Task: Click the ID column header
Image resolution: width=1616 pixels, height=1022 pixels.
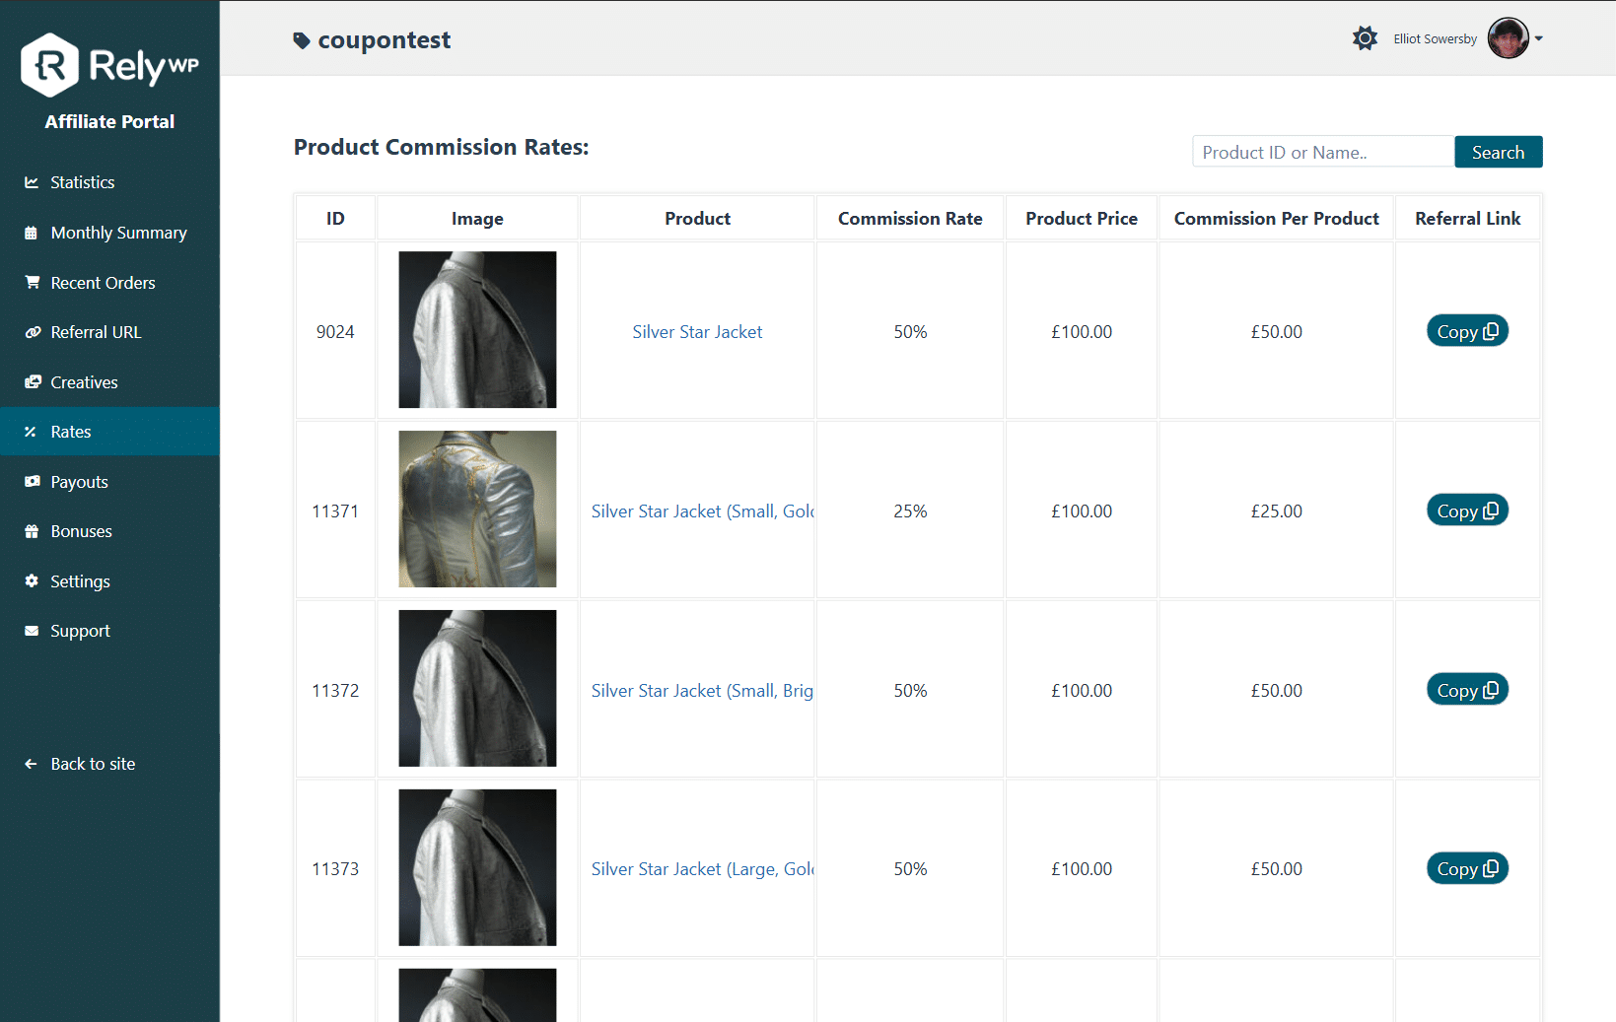Action: (335, 219)
